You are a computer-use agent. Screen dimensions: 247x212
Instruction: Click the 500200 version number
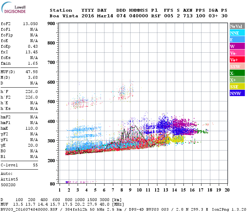[x=8, y=185]
